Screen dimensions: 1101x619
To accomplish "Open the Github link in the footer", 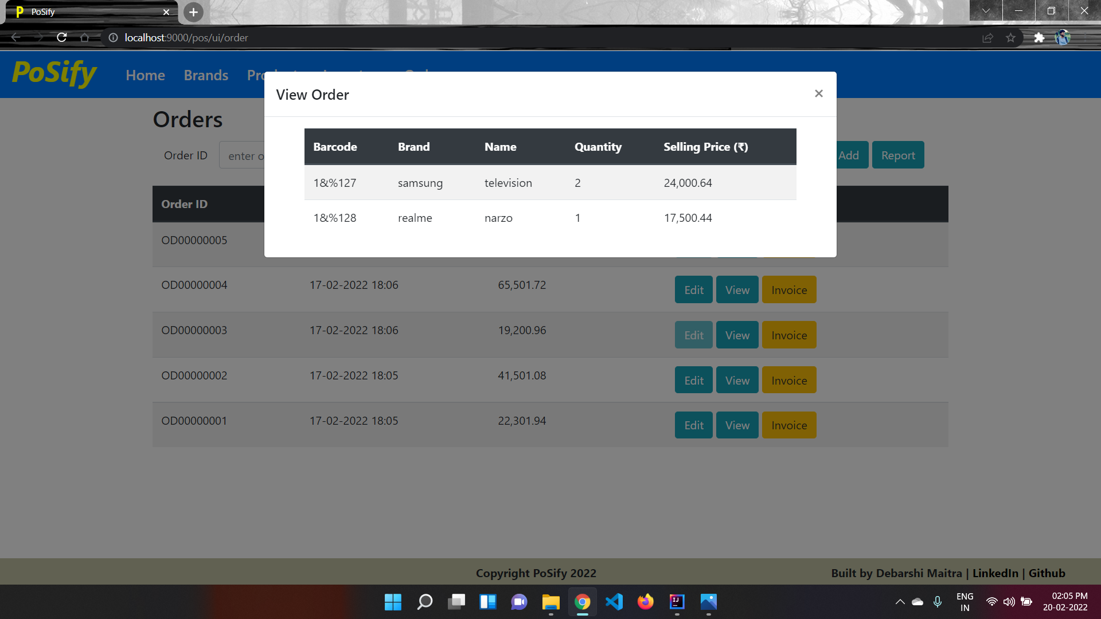I will pyautogui.click(x=1047, y=573).
